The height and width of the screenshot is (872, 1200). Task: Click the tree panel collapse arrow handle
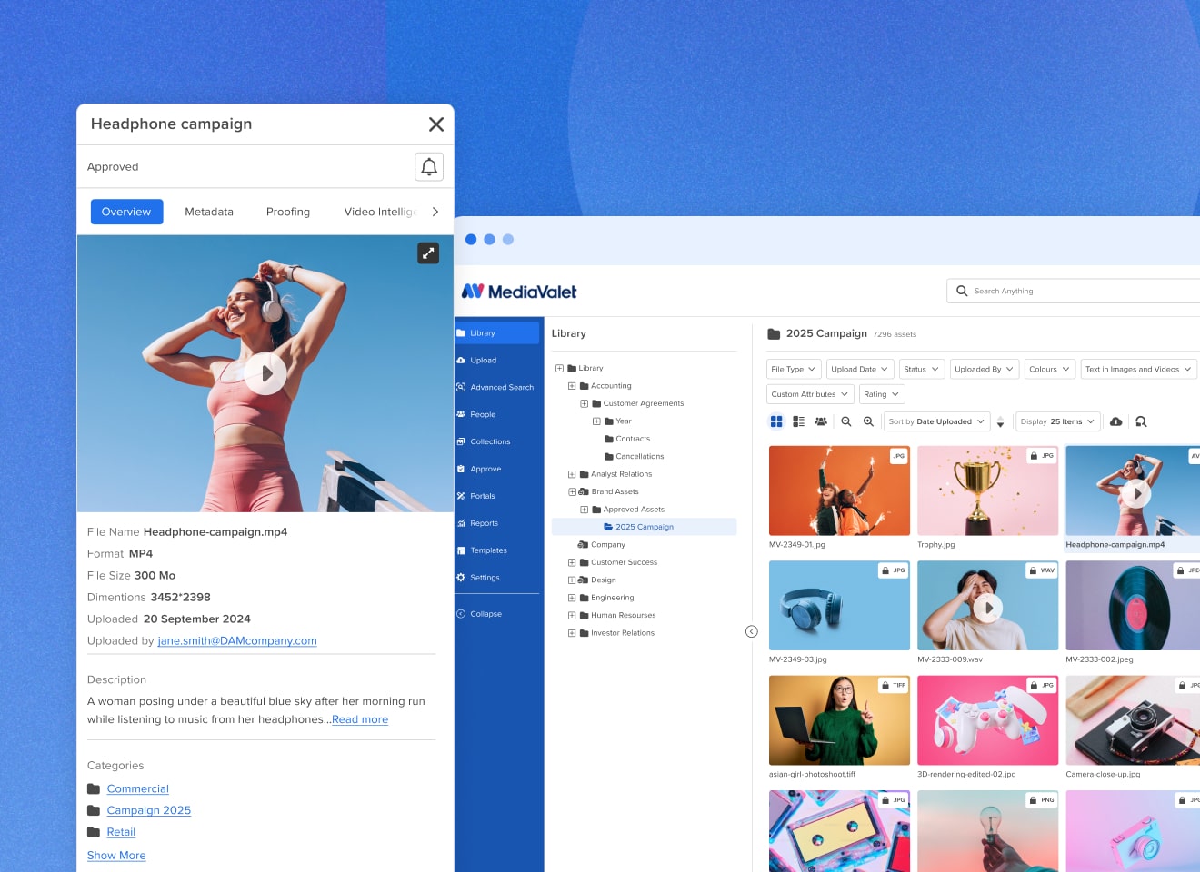[752, 632]
